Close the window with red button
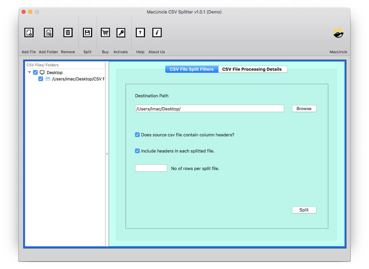The image size is (369, 269). click(24, 12)
